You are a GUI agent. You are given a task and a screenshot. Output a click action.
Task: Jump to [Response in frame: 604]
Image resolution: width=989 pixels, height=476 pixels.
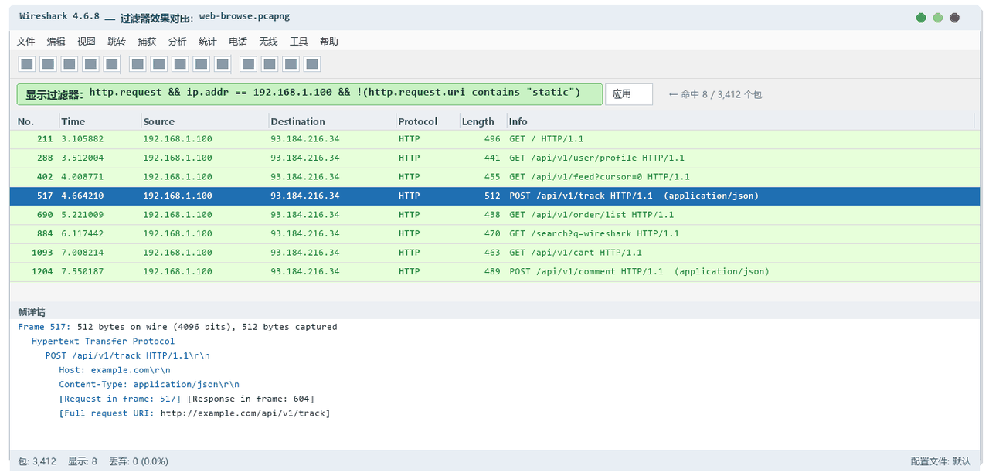pos(251,399)
